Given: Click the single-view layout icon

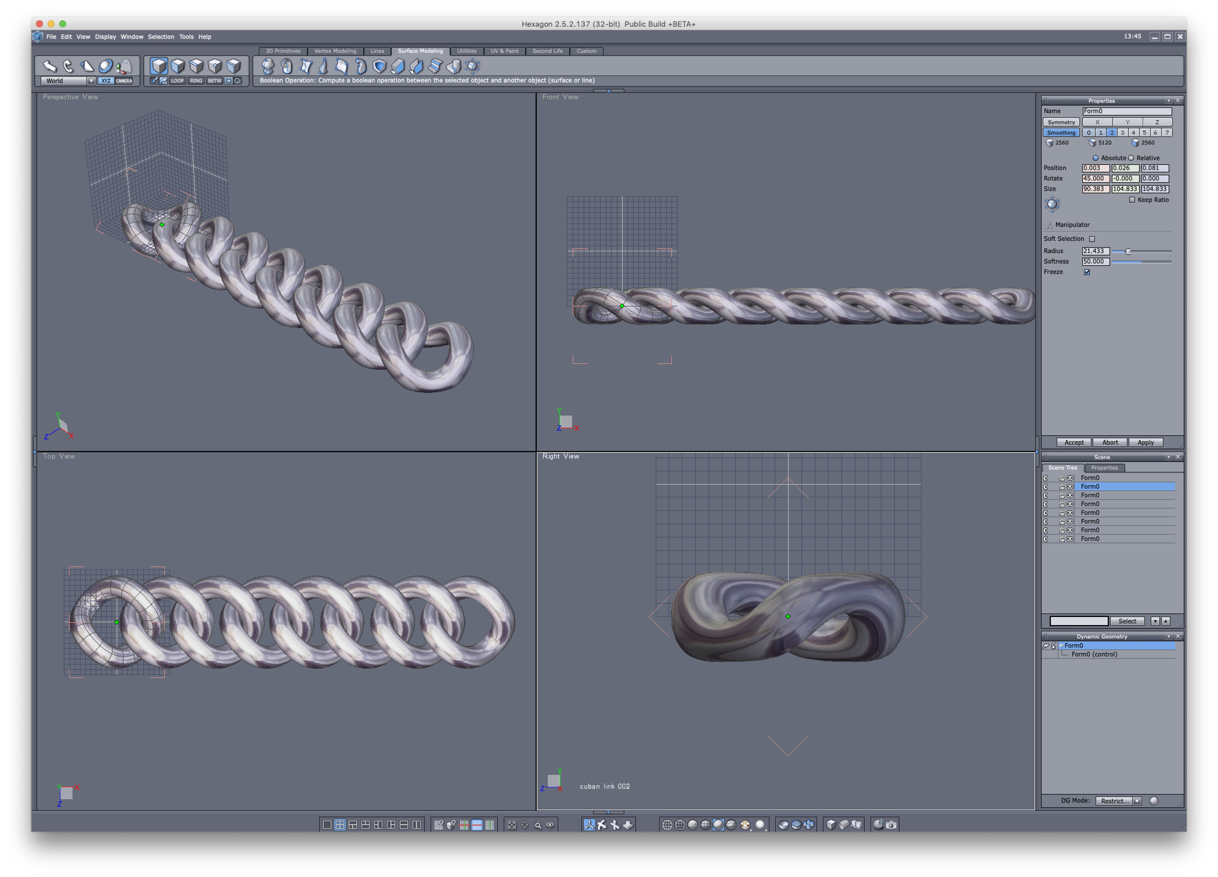Looking at the screenshot, I should pos(327,825).
